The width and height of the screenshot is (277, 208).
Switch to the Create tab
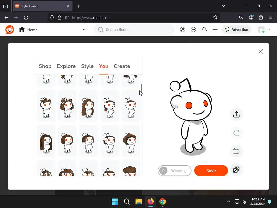[x=122, y=66]
